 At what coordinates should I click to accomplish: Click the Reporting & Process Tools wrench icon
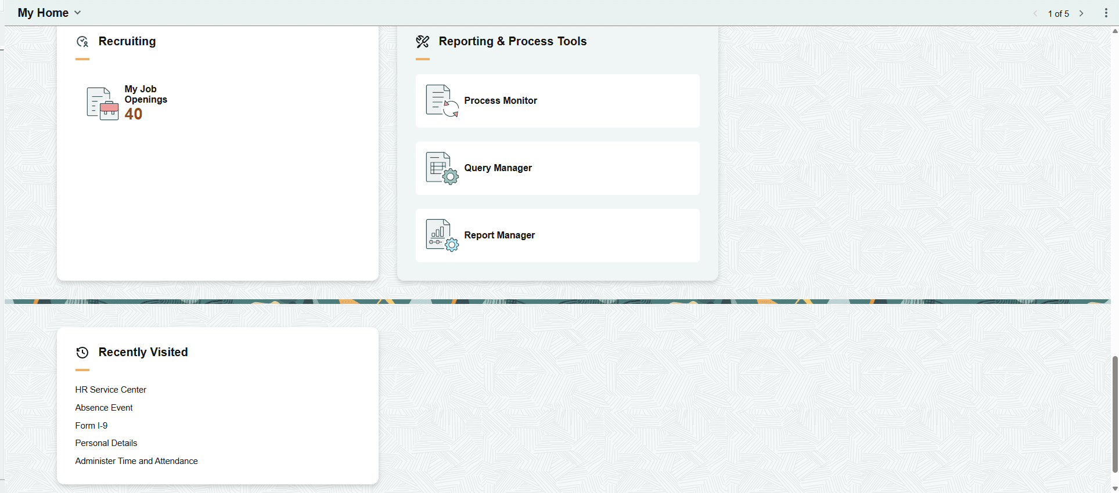coord(423,41)
